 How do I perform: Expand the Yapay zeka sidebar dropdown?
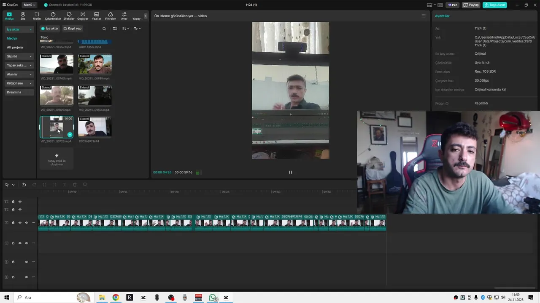(19, 65)
